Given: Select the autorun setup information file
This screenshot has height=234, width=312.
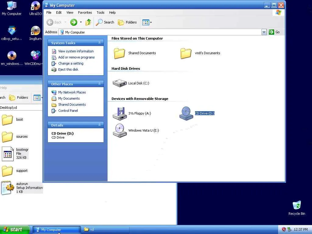Looking at the screenshot, I should (x=22, y=188).
